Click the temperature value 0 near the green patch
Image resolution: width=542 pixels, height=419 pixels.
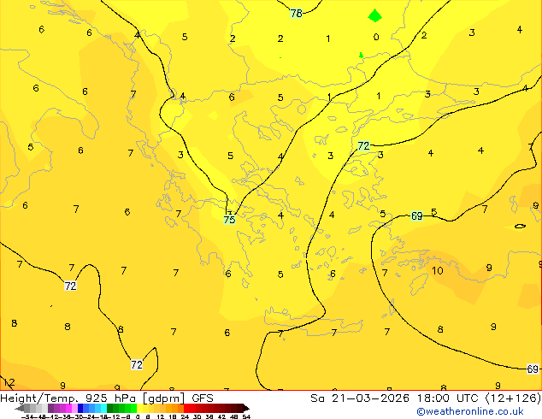click(376, 37)
